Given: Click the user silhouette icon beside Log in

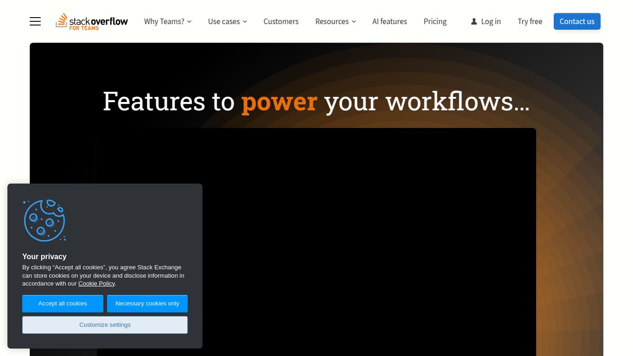Looking at the screenshot, I should click(474, 21).
